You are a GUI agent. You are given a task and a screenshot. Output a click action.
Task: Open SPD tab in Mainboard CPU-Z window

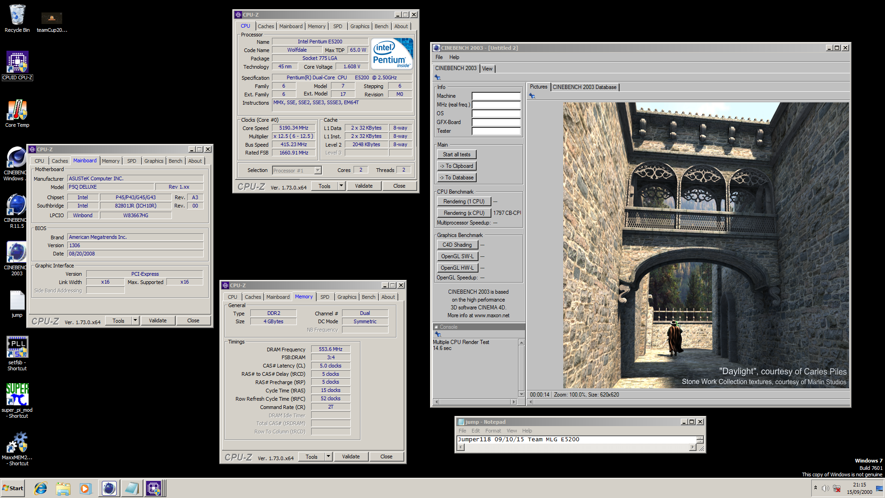pos(132,161)
